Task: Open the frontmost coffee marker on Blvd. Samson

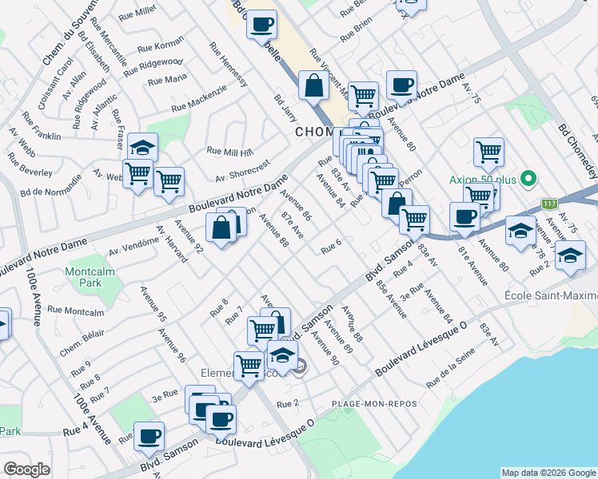Action: point(221,421)
